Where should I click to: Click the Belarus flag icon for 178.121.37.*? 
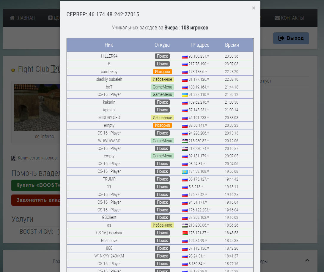(185, 233)
